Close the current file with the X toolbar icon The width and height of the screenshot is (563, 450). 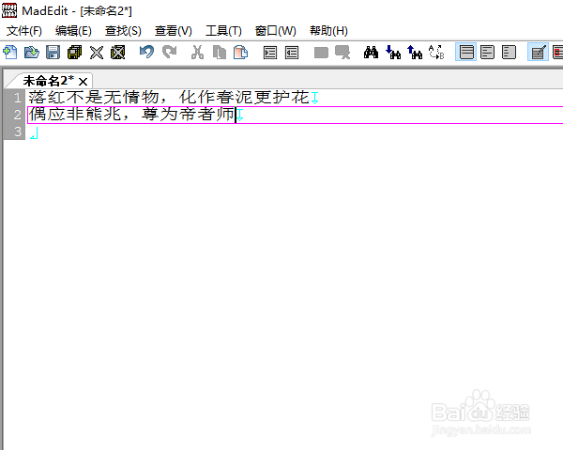point(97,53)
